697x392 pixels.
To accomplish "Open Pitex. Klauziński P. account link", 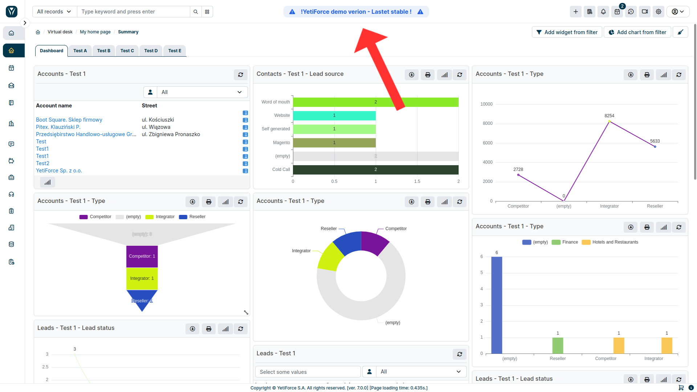I will [58, 127].
